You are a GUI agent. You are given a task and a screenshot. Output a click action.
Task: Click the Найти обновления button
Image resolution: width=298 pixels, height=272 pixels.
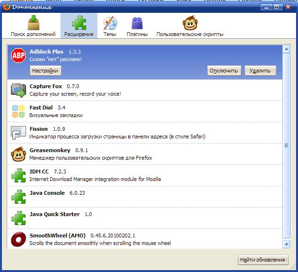point(263,260)
